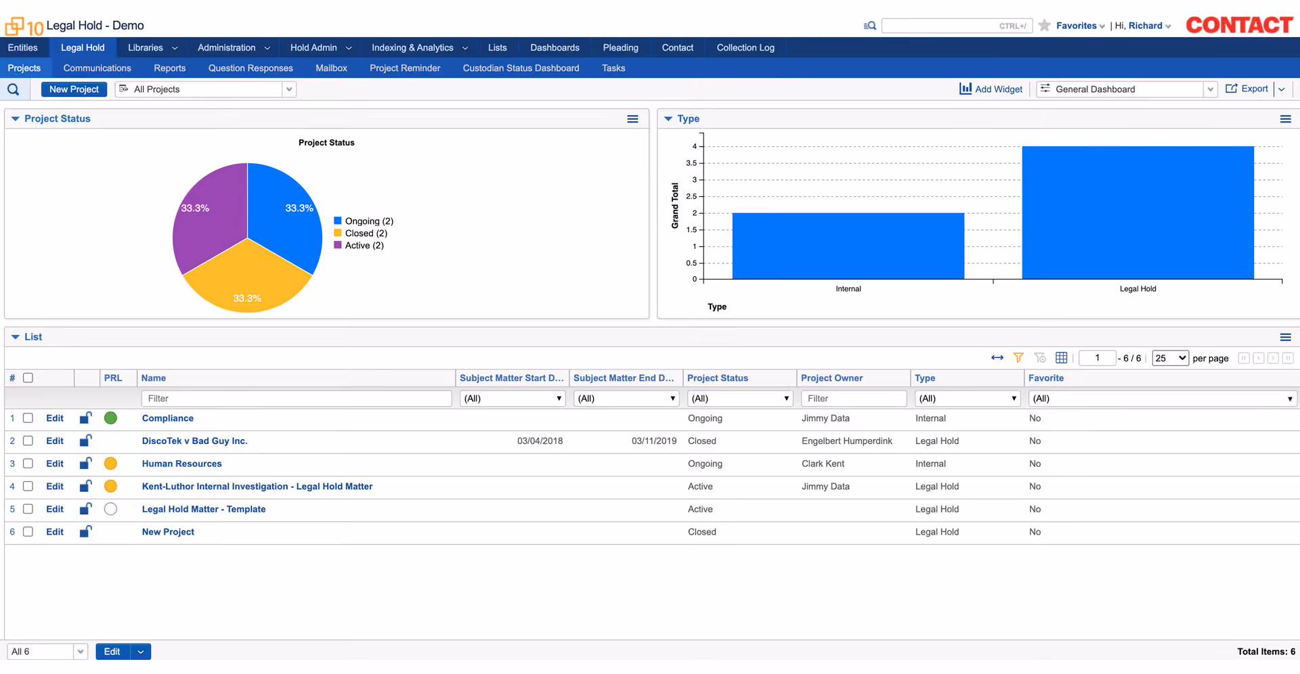Click the orange filter funnel icon
This screenshot has height=674, width=1300.
click(1018, 358)
